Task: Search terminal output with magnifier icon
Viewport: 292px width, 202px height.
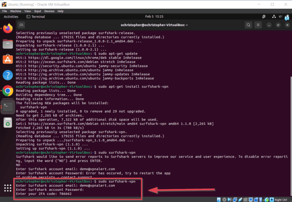Action: (248, 25)
